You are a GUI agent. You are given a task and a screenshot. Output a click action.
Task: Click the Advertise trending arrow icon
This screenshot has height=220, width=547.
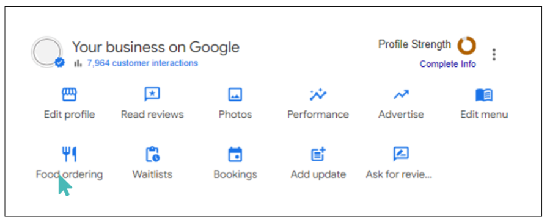401,94
